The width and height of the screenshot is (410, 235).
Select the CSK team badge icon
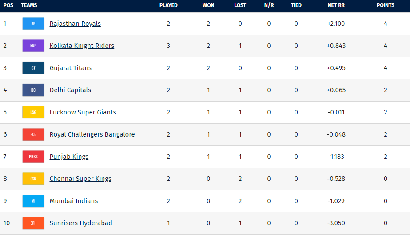33,179
